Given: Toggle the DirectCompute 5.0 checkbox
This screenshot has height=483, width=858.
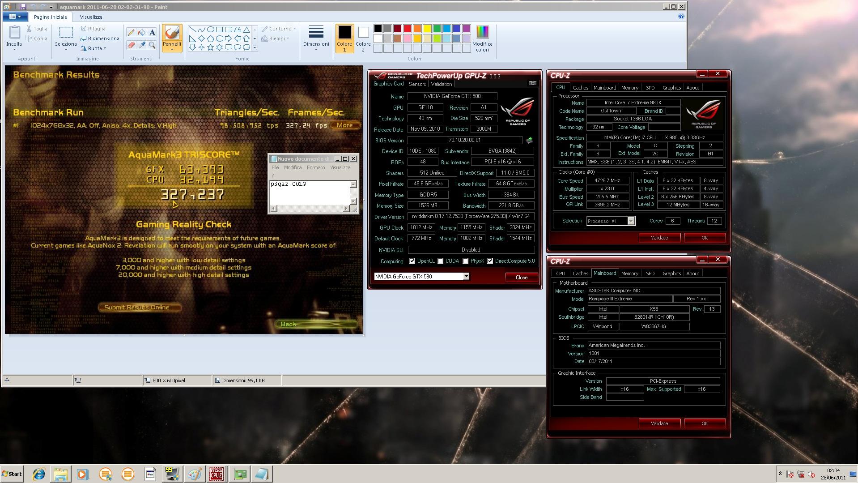Looking at the screenshot, I should pos(490,261).
